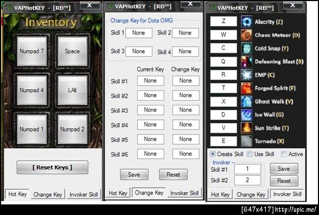
Task: Click the Chaos Meteor hotkey field showing W
Action: 224,34
